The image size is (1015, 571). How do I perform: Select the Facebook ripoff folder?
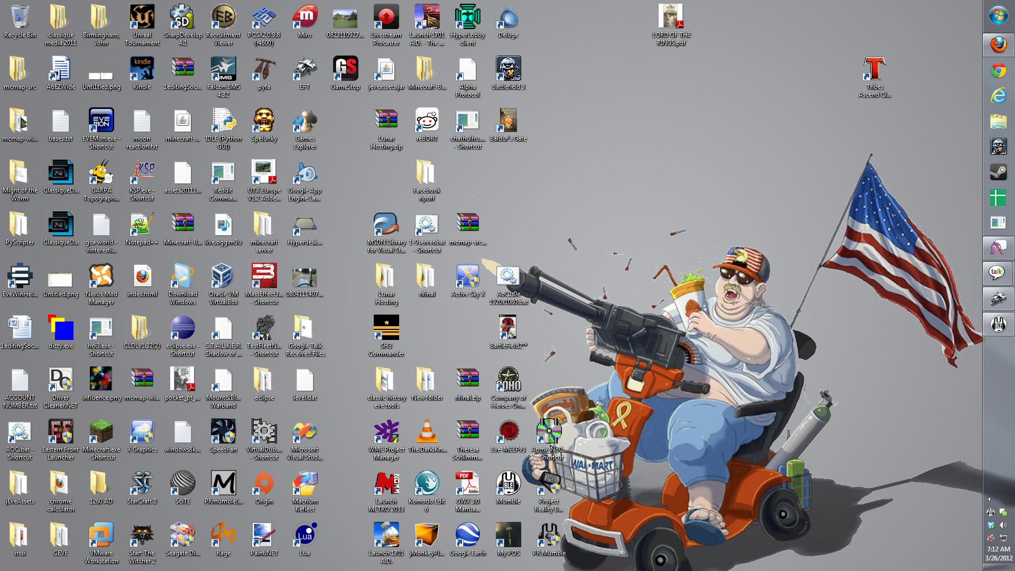427,181
